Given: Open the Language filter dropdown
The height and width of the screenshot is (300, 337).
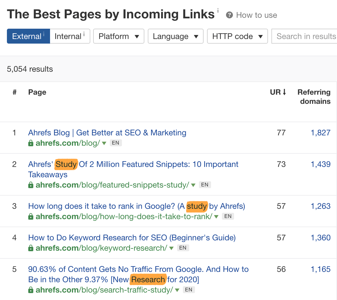Looking at the screenshot, I should [175, 36].
